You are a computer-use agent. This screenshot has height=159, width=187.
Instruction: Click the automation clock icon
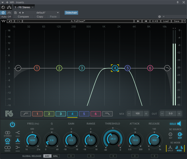pos(3,7)
